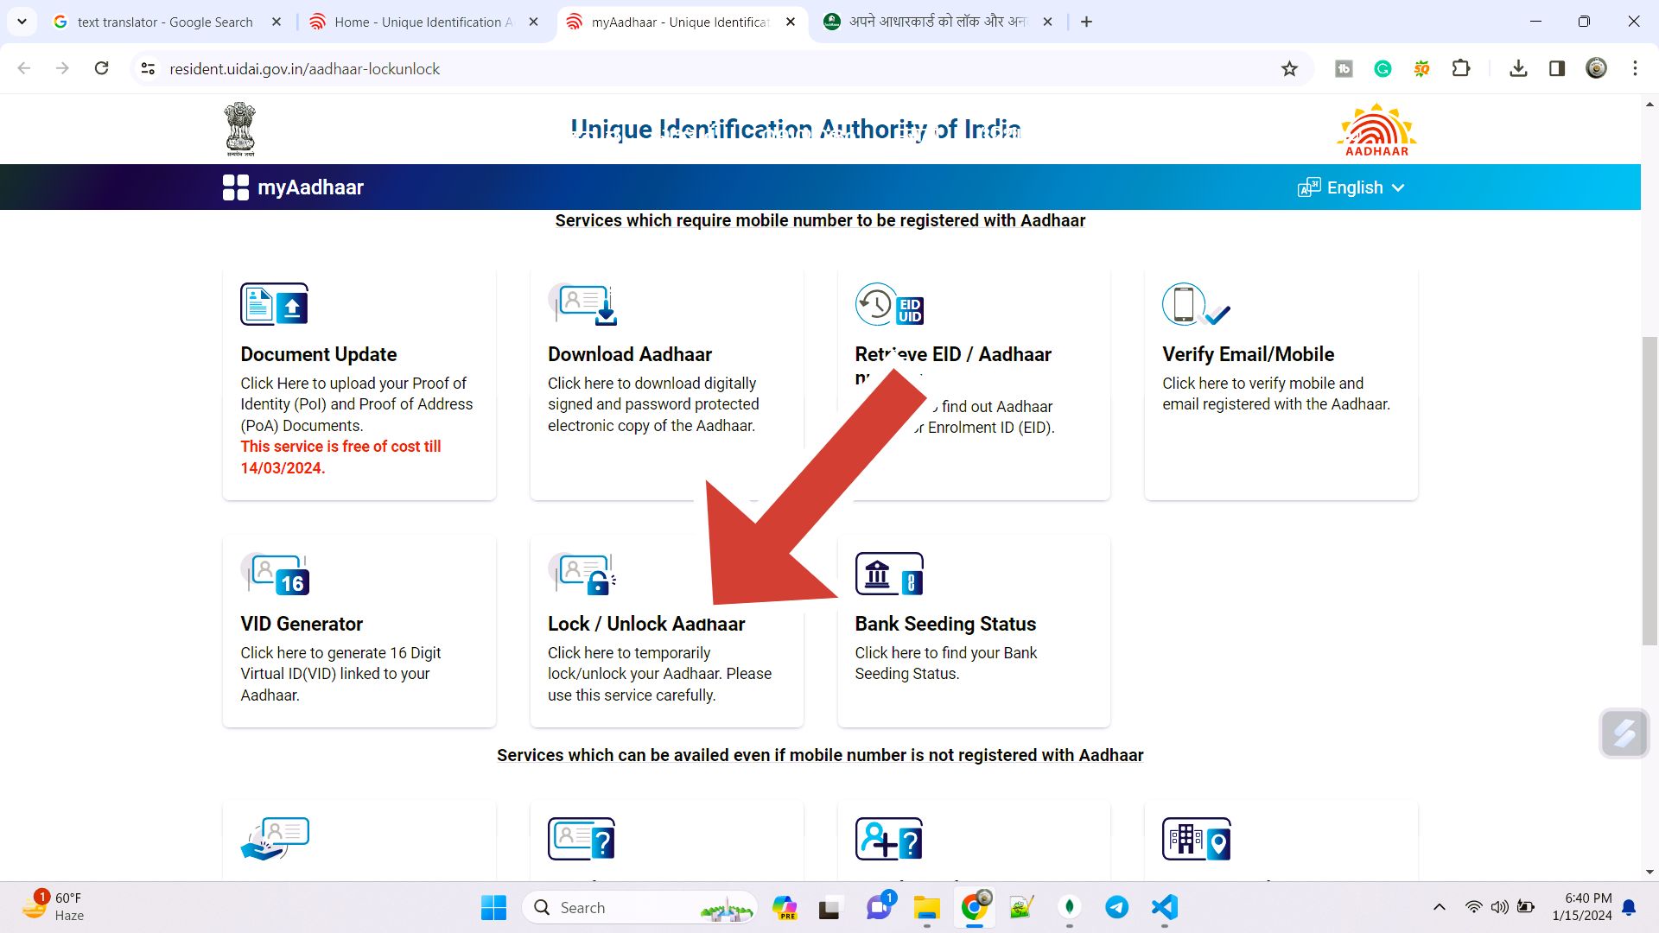
Task: Click the scrollbar down arrow
Action: 1649,872
